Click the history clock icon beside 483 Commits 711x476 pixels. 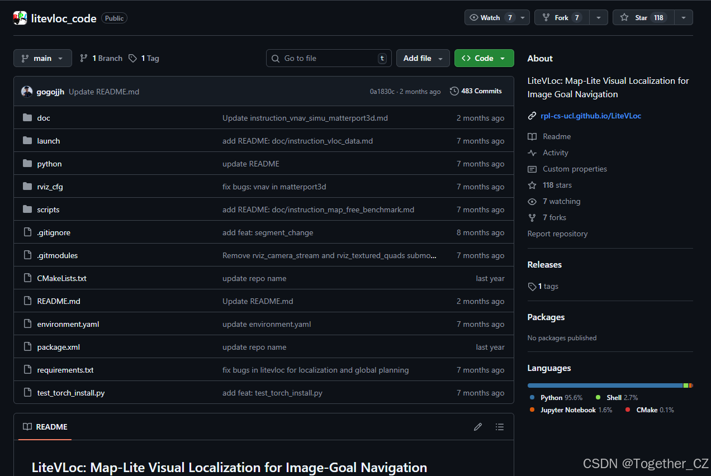point(454,91)
